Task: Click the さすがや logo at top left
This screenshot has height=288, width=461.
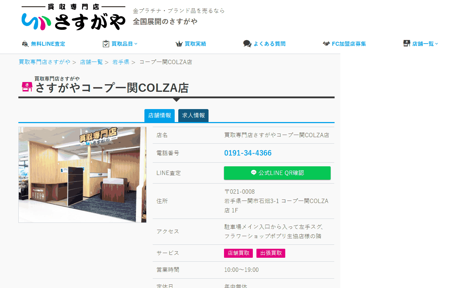Action: pyautogui.click(x=73, y=17)
